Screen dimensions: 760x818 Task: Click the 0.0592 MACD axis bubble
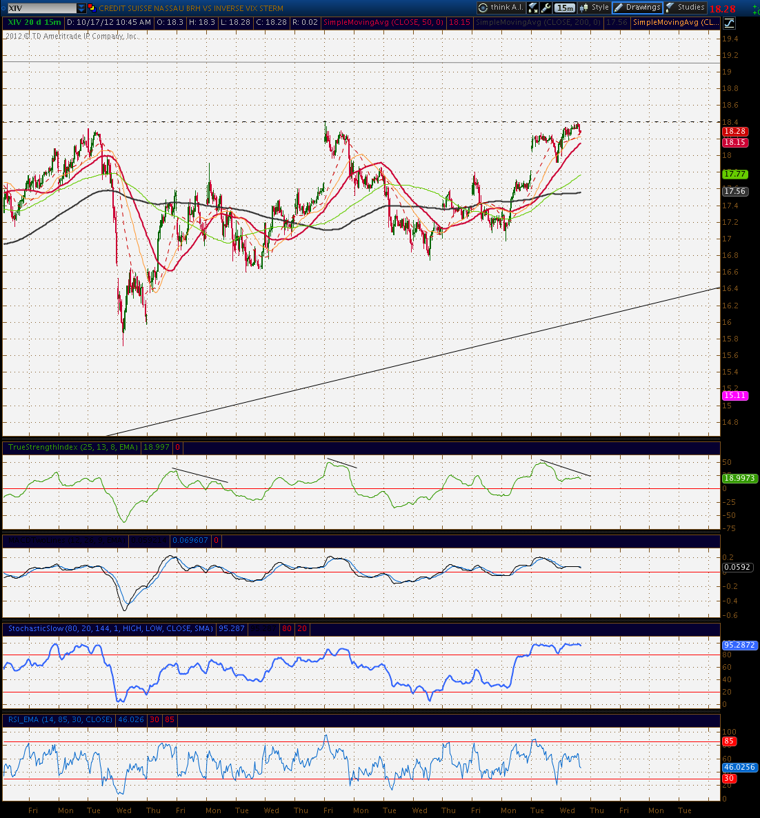pos(737,567)
